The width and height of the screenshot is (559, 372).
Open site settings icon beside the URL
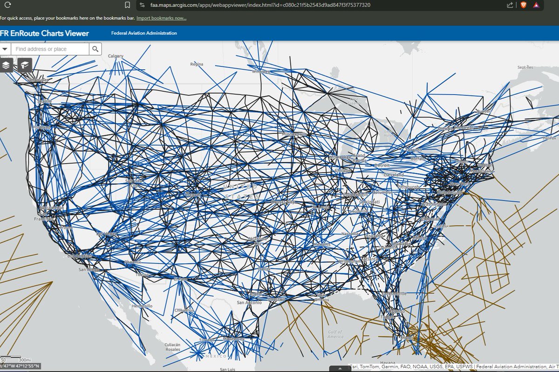(143, 5)
